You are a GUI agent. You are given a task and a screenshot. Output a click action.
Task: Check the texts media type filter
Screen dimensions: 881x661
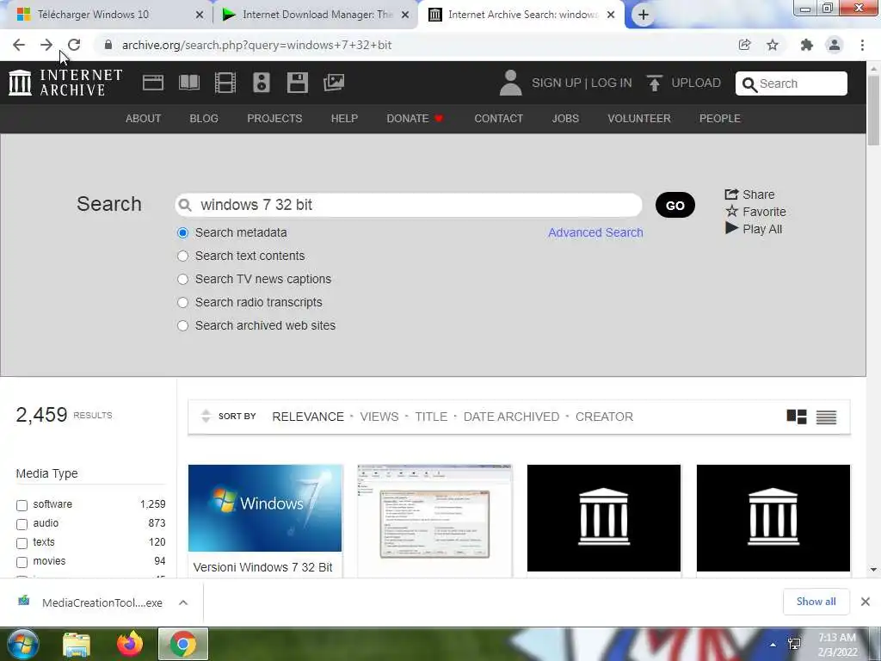[22, 543]
